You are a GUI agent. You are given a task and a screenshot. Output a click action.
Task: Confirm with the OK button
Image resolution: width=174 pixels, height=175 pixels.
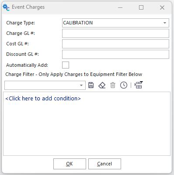click(70, 164)
